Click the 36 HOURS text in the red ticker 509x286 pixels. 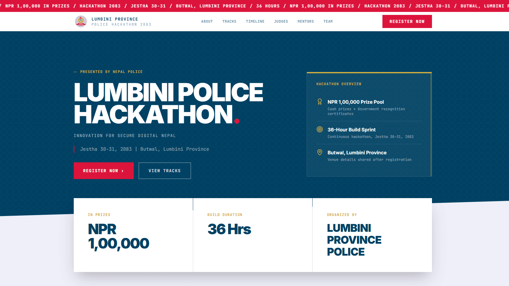268,6
